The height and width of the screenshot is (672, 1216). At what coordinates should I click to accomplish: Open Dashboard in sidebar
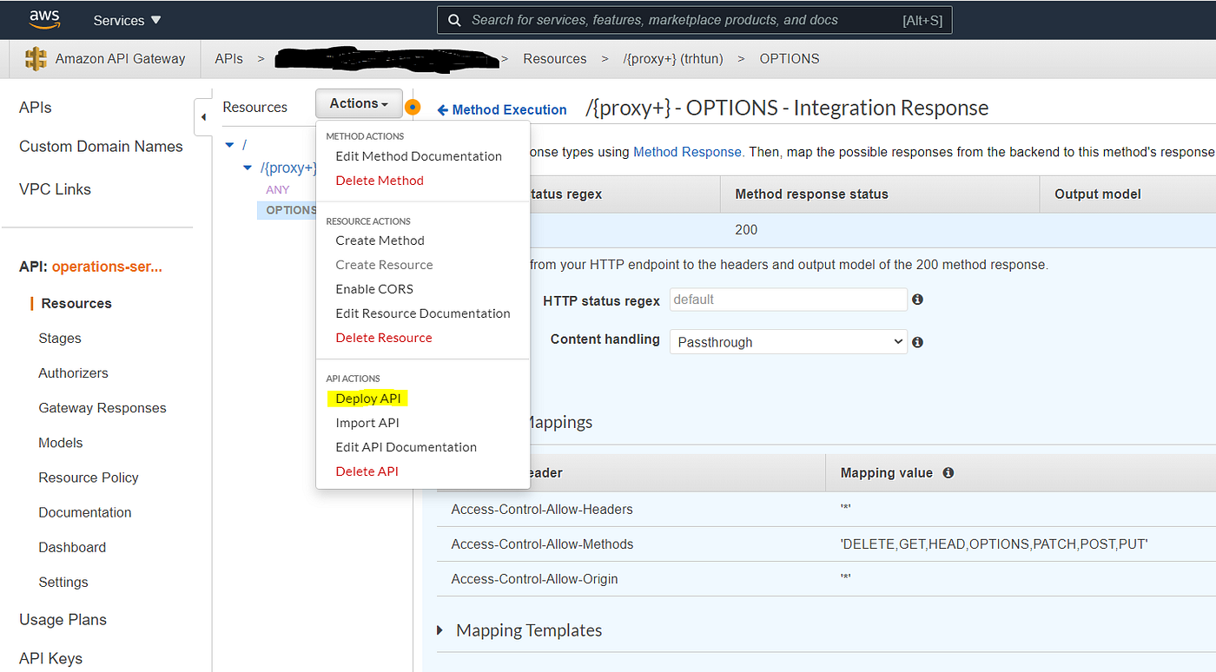[x=72, y=547]
